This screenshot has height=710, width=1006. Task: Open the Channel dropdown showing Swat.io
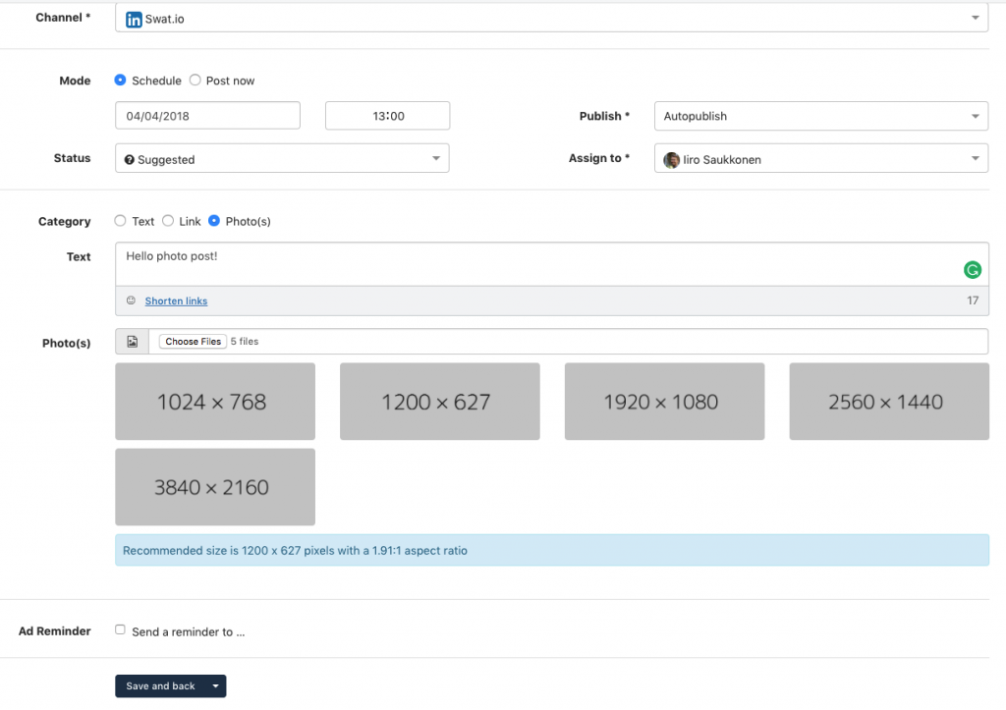[x=552, y=18]
